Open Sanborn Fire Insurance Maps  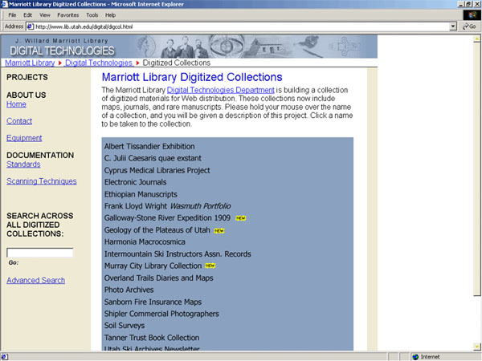(153, 302)
